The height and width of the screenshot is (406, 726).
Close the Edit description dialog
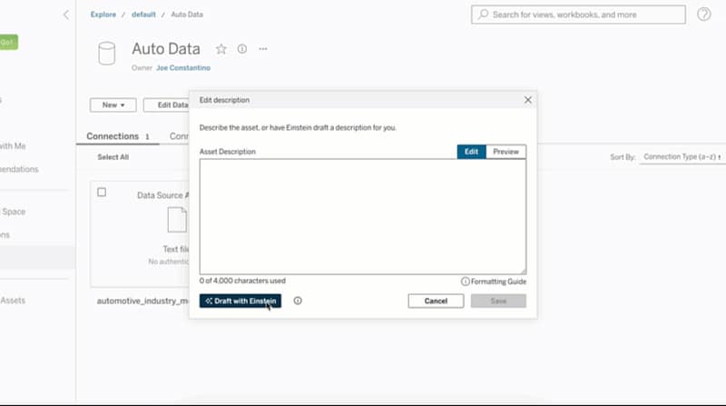527,100
